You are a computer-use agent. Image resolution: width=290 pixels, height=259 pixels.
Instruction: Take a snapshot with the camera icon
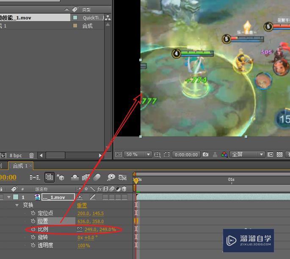[x=205, y=154]
